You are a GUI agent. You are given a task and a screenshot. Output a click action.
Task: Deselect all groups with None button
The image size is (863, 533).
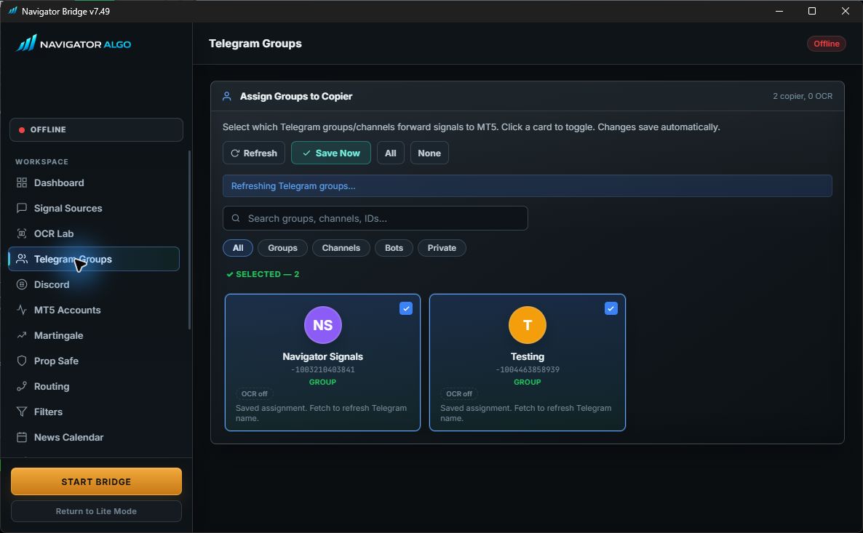(x=429, y=153)
